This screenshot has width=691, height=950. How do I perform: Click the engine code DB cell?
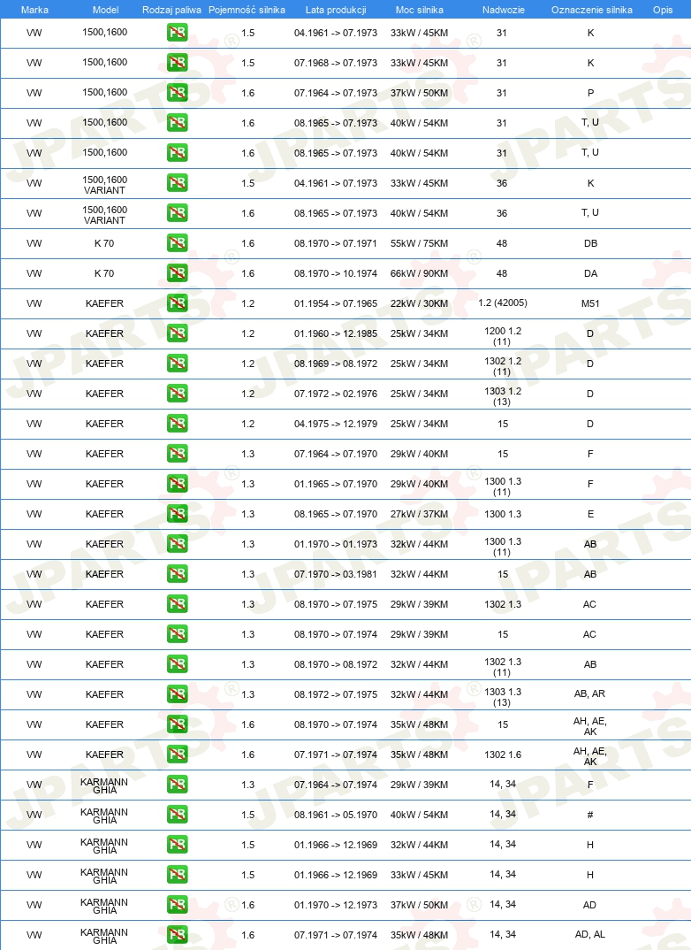(x=590, y=243)
